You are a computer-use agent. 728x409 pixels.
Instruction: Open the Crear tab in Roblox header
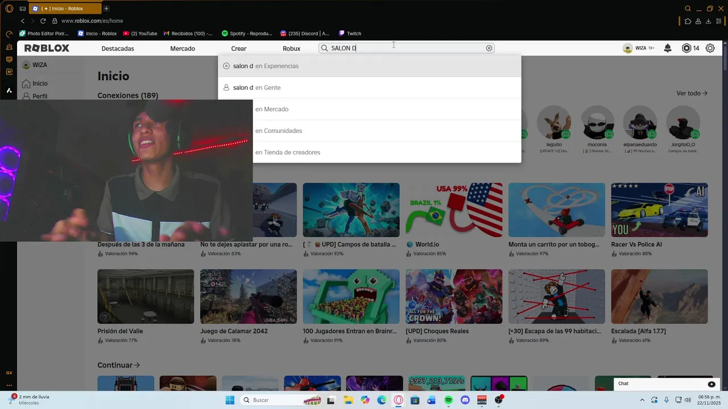(239, 48)
